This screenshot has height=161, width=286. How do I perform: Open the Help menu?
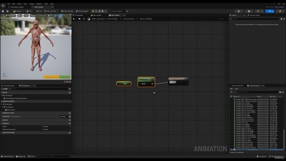coord(52,4)
